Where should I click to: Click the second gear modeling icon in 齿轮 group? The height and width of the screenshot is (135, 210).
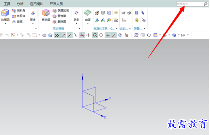[129, 13]
